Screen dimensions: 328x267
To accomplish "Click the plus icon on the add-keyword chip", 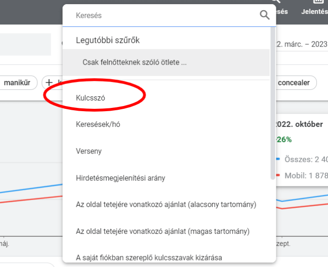I will pos(49,83).
